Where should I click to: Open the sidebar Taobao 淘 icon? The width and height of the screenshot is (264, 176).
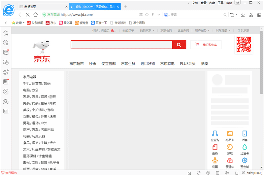click(6, 82)
